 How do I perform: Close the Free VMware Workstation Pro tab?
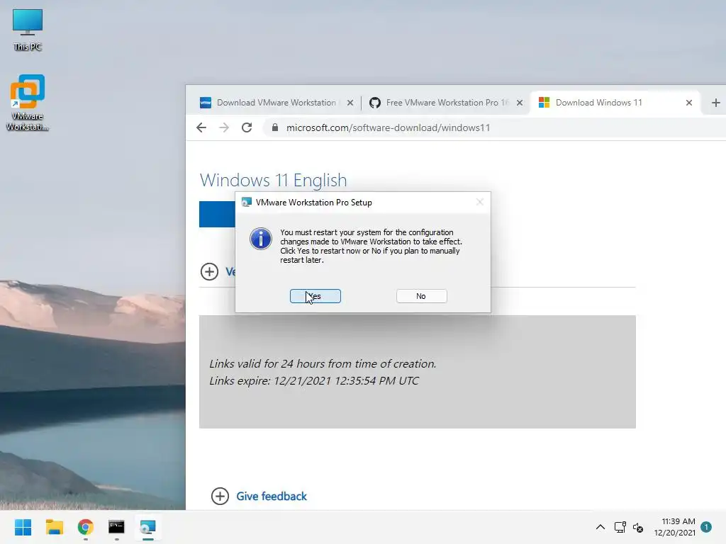coord(520,103)
